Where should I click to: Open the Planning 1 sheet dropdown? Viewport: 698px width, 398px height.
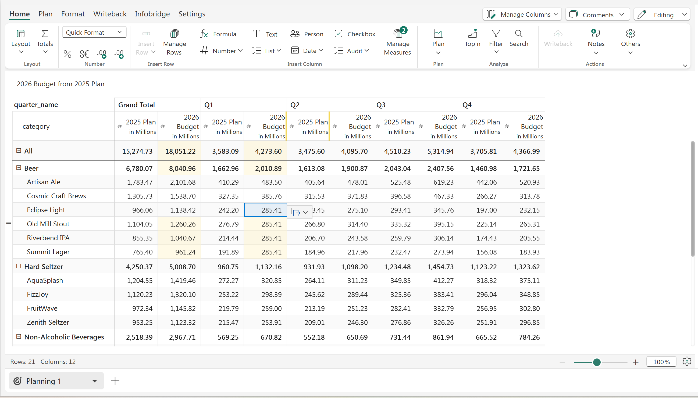point(95,381)
